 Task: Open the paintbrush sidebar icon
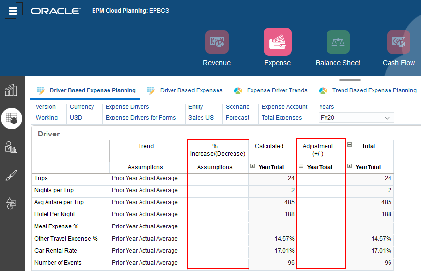11,175
